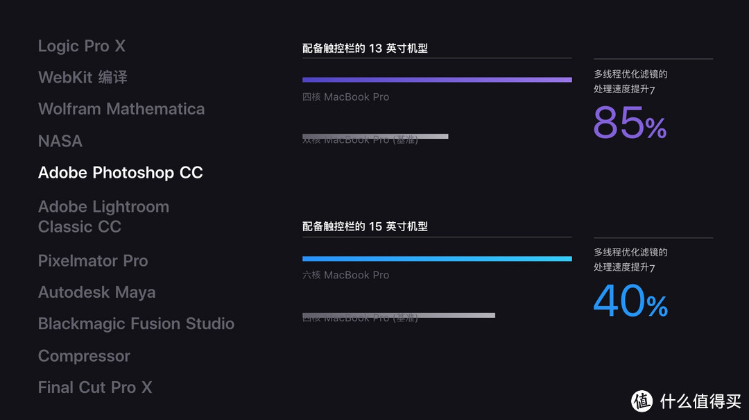The image size is (749, 420).
Task: Select Compressor in app list
Action: pos(84,356)
